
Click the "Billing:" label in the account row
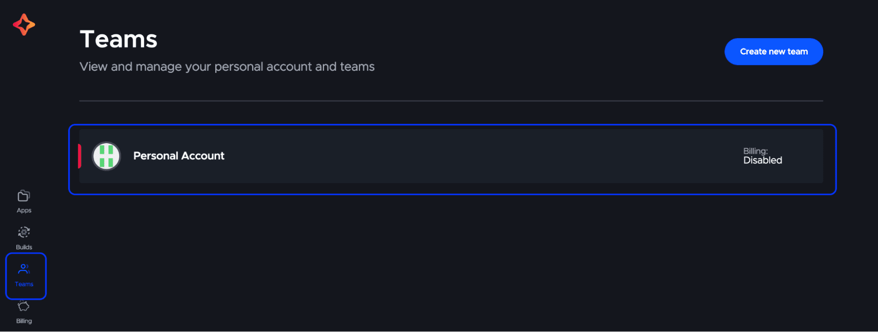pos(755,151)
